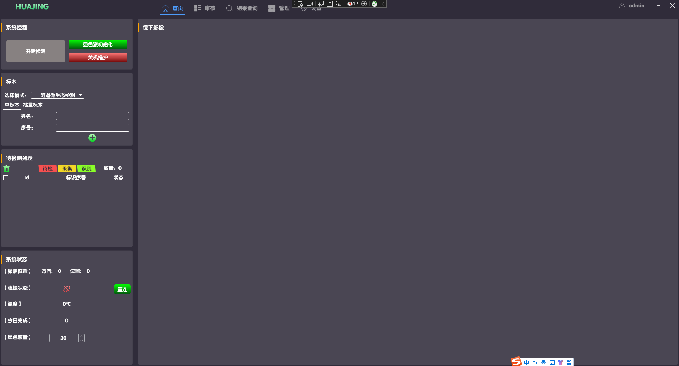
Task: Click the green checkmark hot reload icon
Action: tap(375, 4)
